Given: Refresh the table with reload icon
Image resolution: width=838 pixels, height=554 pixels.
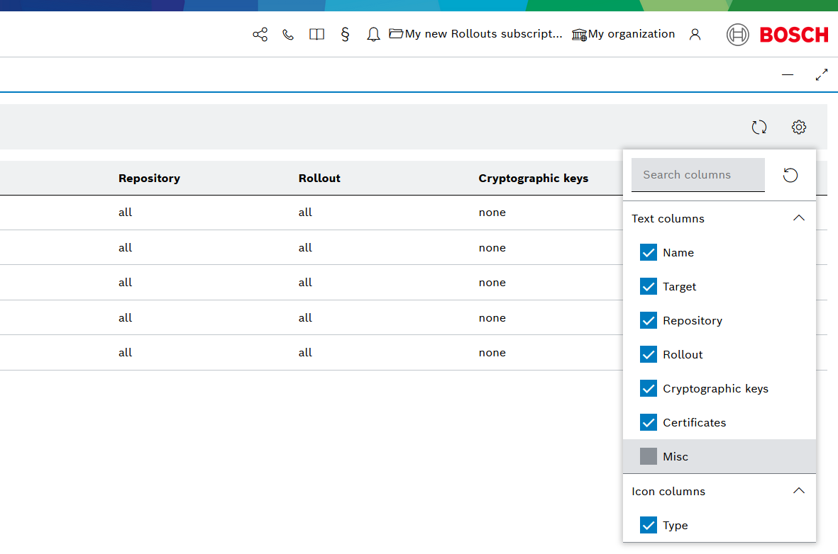Looking at the screenshot, I should click(x=759, y=128).
